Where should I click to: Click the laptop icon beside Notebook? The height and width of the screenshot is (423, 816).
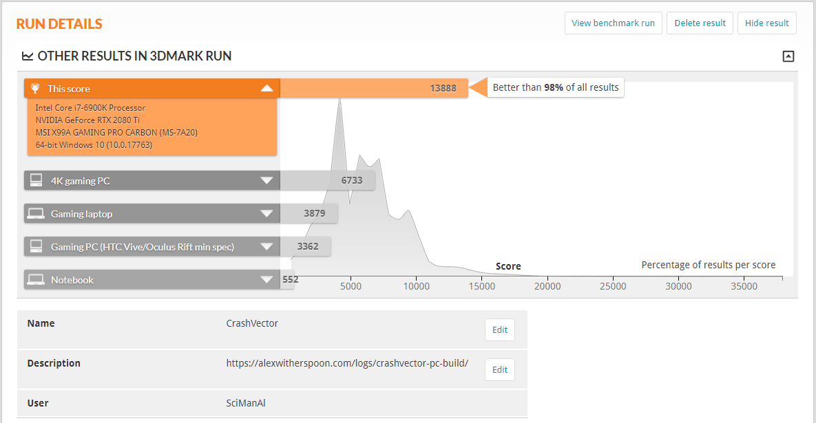coord(36,280)
